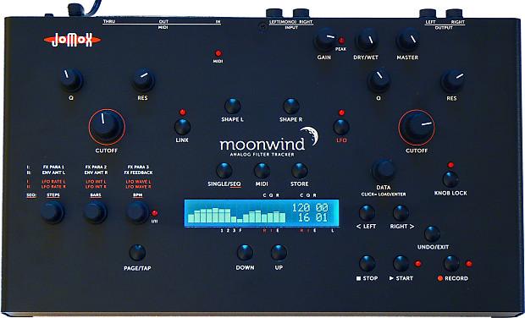Tap the STORE button
This screenshot has width=525, height=318.
[299, 171]
